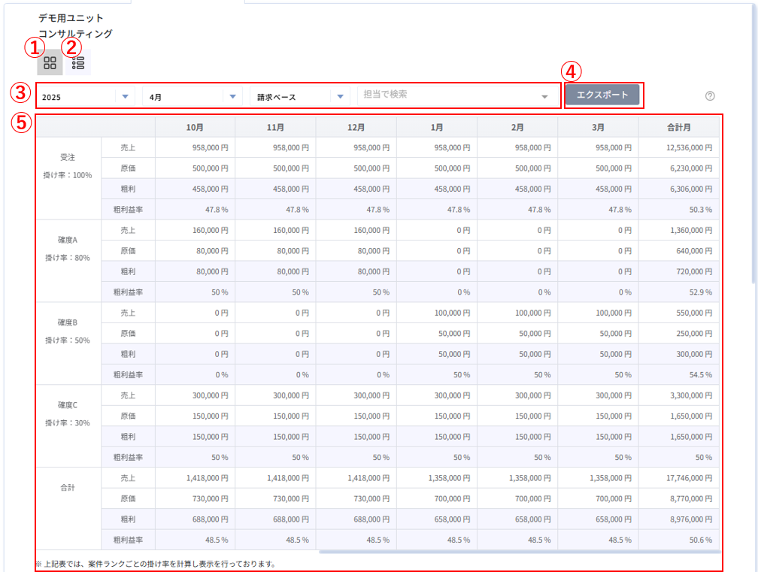Click the 受注 row group label
This screenshot has height=572, width=758.
point(68,158)
